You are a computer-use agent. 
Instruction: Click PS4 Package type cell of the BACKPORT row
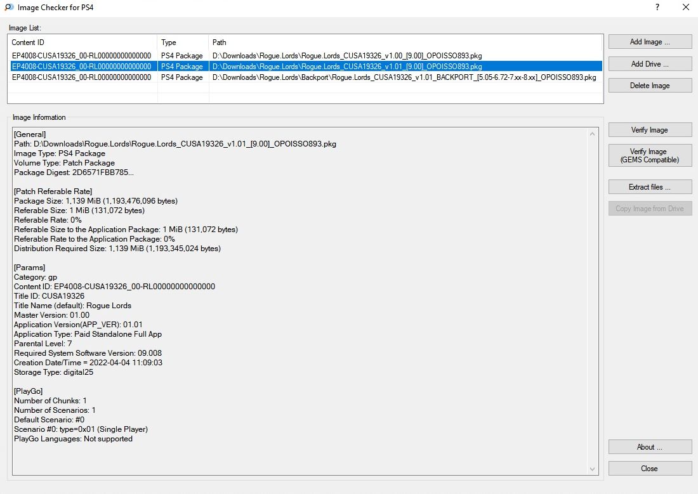pyautogui.click(x=182, y=77)
